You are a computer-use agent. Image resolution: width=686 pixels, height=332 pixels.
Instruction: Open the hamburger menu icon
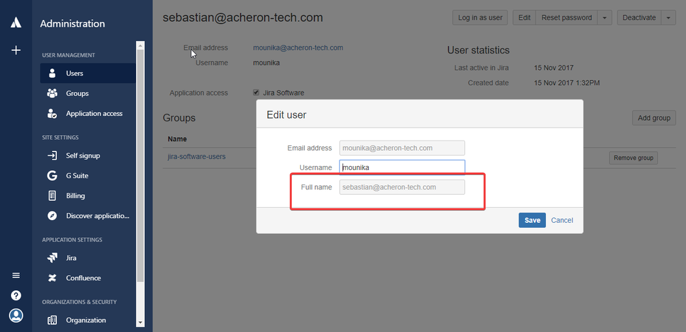pos(16,275)
